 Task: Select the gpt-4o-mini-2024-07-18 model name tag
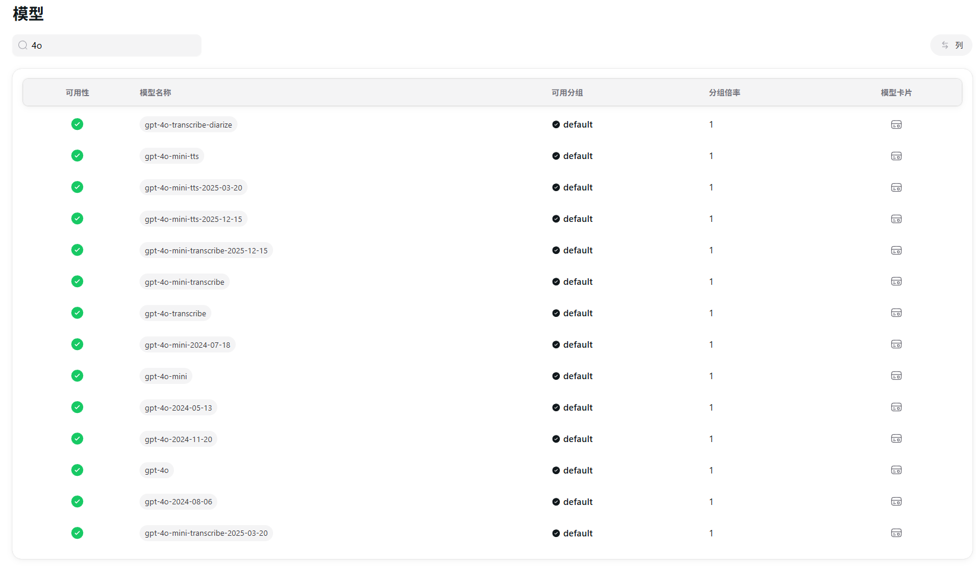point(188,345)
